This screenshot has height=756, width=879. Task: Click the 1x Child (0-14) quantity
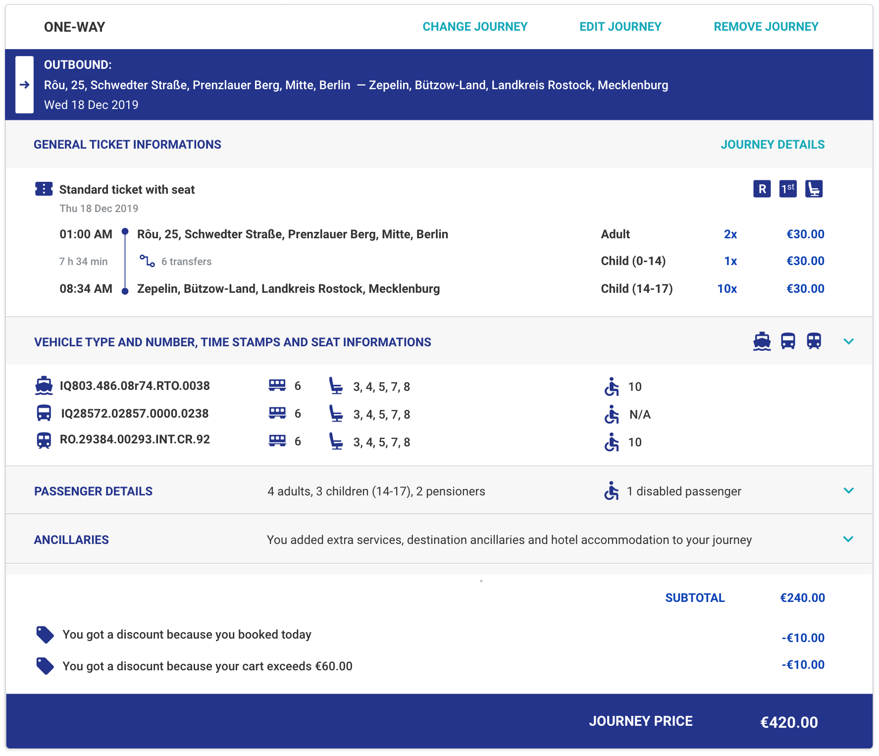(730, 261)
